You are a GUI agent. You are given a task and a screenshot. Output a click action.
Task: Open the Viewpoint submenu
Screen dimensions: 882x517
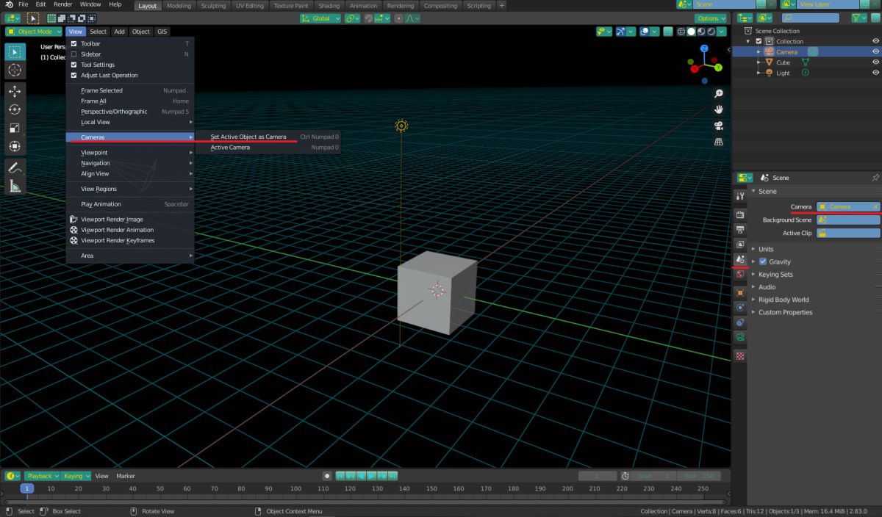[x=130, y=153]
